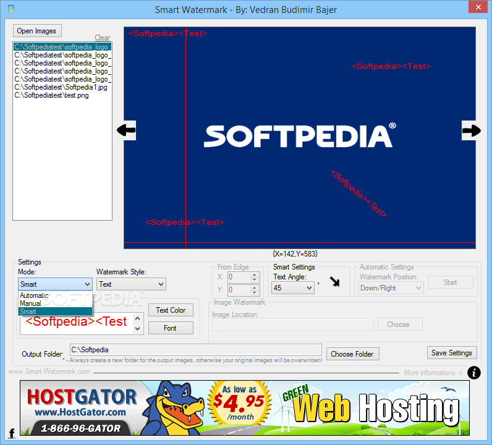Choose Manual from Mode list
The height and width of the screenshot is (445, 492).
tap(55, 303)
